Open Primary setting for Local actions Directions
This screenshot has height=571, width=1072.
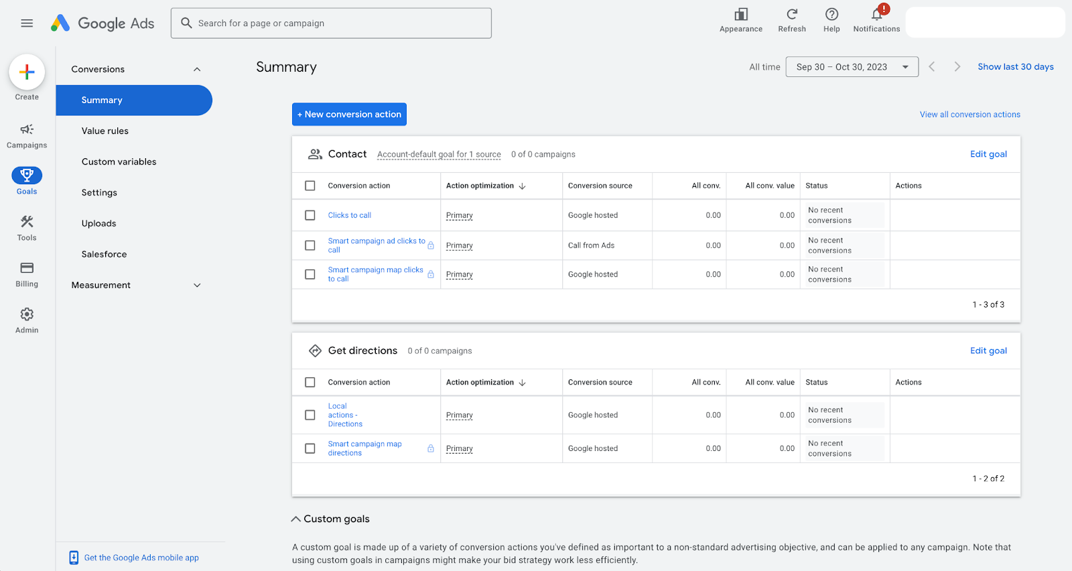(460, 415)
